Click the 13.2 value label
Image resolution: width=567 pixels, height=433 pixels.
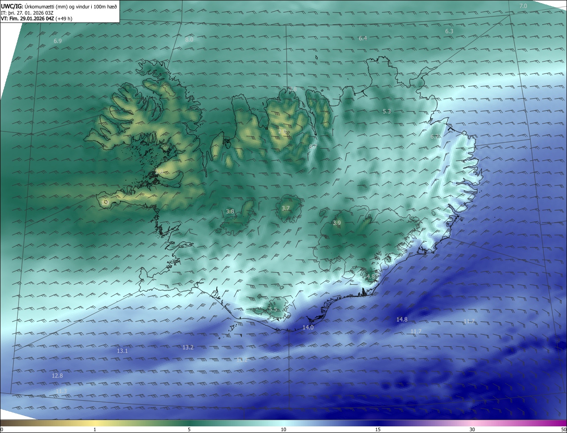click(x=188, y=347)
